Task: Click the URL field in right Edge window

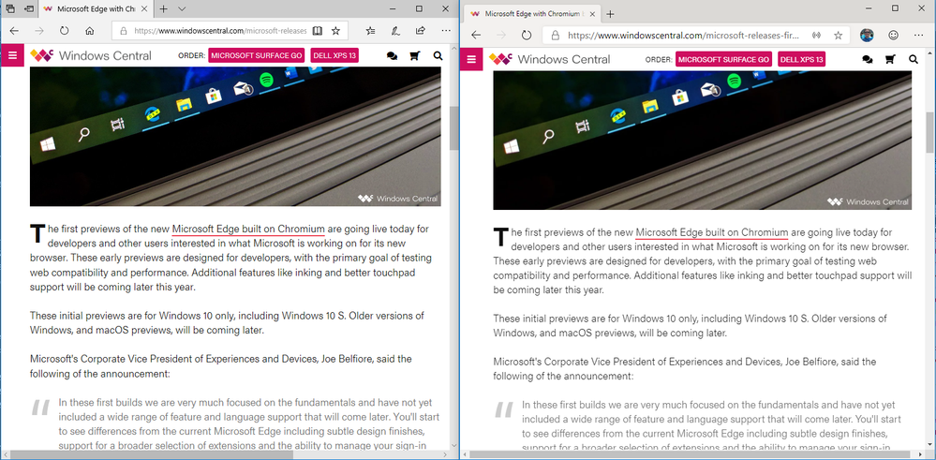Action: pyautogui.click(x=683, y=36)
